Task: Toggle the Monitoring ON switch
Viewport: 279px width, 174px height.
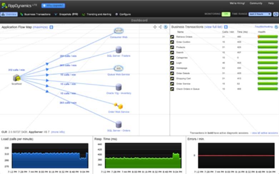Action: tap(226, 14)
